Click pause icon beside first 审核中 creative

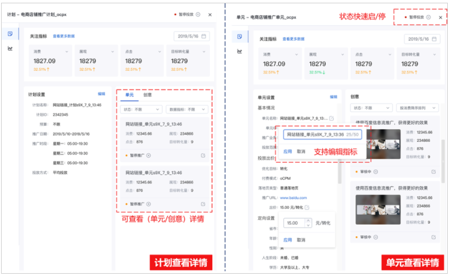pos(376,172)
